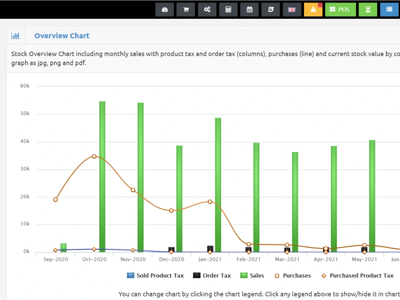Click the Nov-2020 green sales bar
The image size is (400, 300).
click(140, 177)
